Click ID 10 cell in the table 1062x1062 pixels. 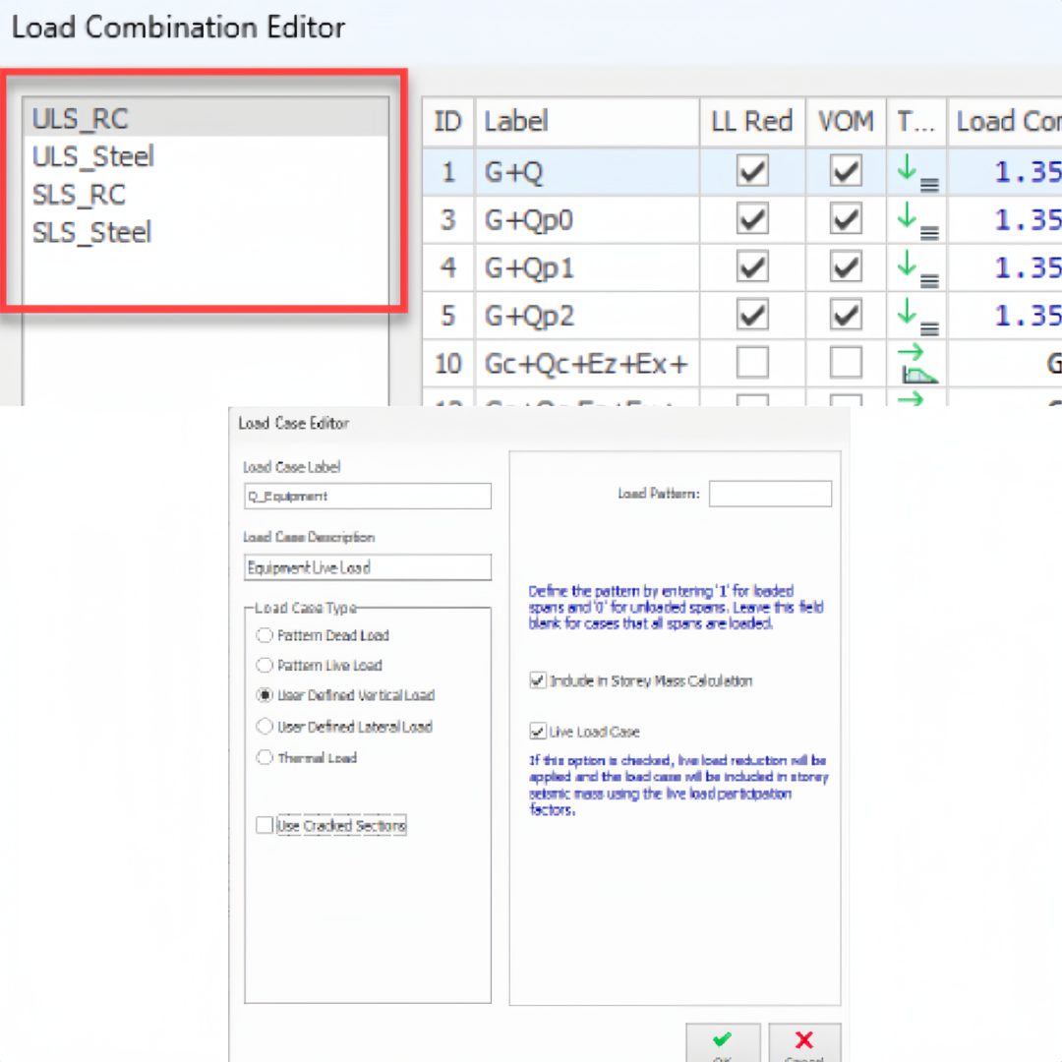click(447, 364)
